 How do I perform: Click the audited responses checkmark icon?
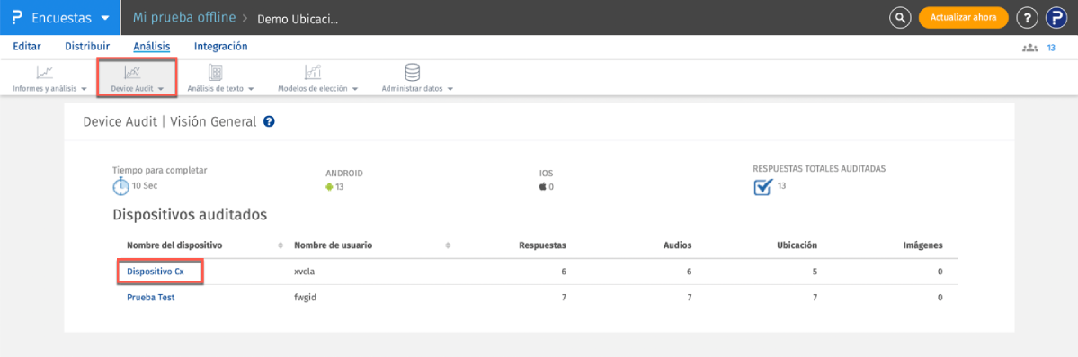click(763, 187)
